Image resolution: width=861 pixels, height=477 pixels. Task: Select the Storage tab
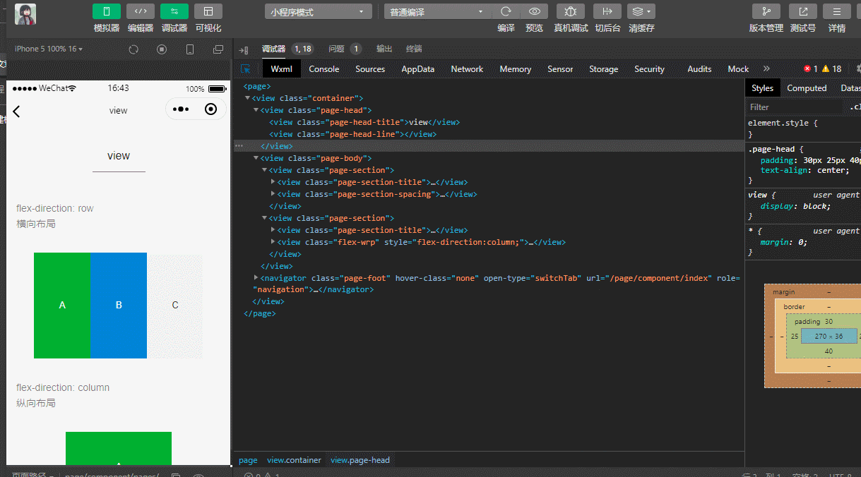coord(604,69)
